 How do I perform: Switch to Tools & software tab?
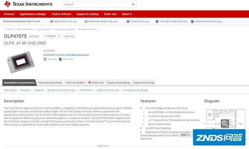(x=75, y=83)
